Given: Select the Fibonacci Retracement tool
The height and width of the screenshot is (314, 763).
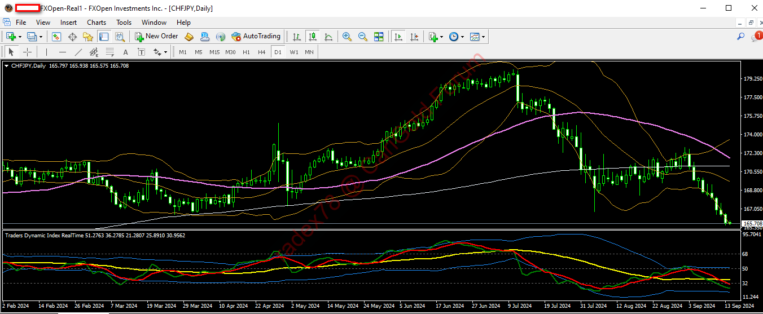Looking at the screenshot, I should 109,52.
